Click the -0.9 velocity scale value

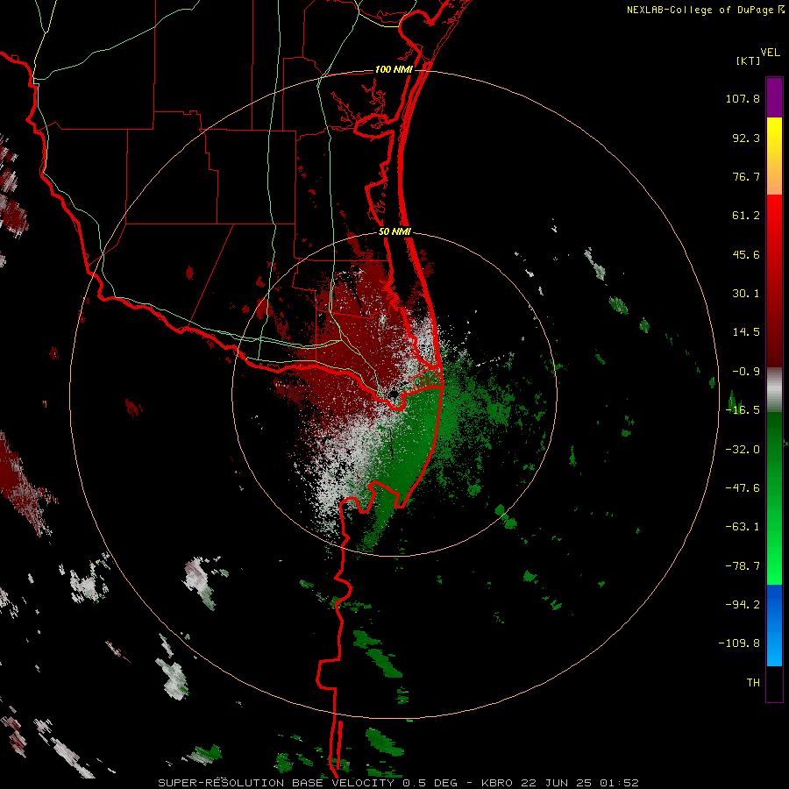746,372
